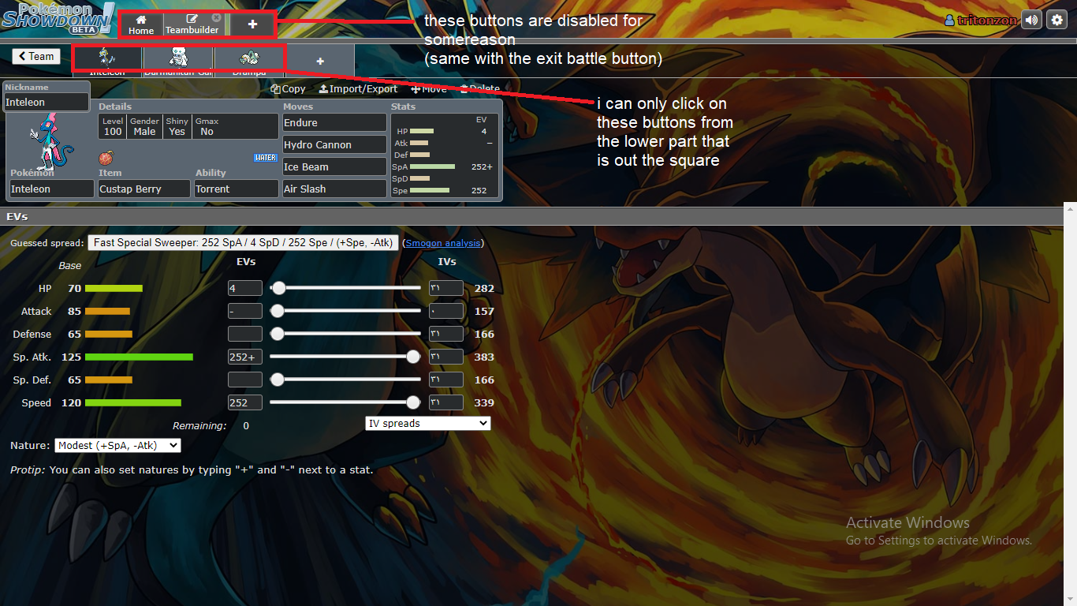1077x606 pixels.
Task: Edit the HP EV field
Action: [x=244, y=289]
